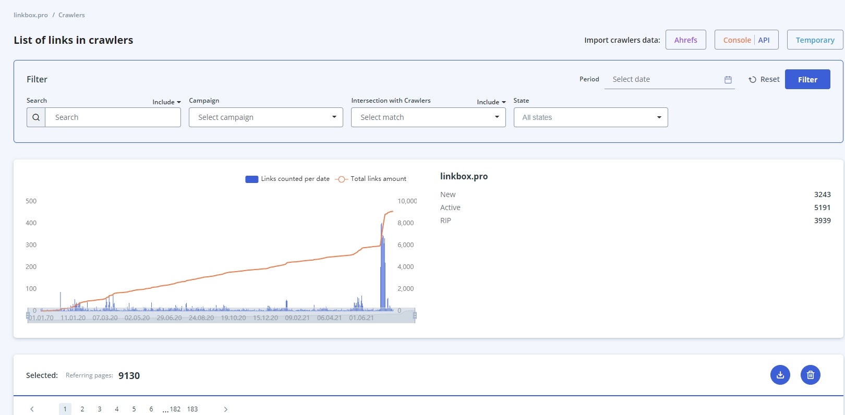Click the calendar icon in Period field
This screenshot has width=845, height=415.
pyautogui.click(x=728, y=80)
